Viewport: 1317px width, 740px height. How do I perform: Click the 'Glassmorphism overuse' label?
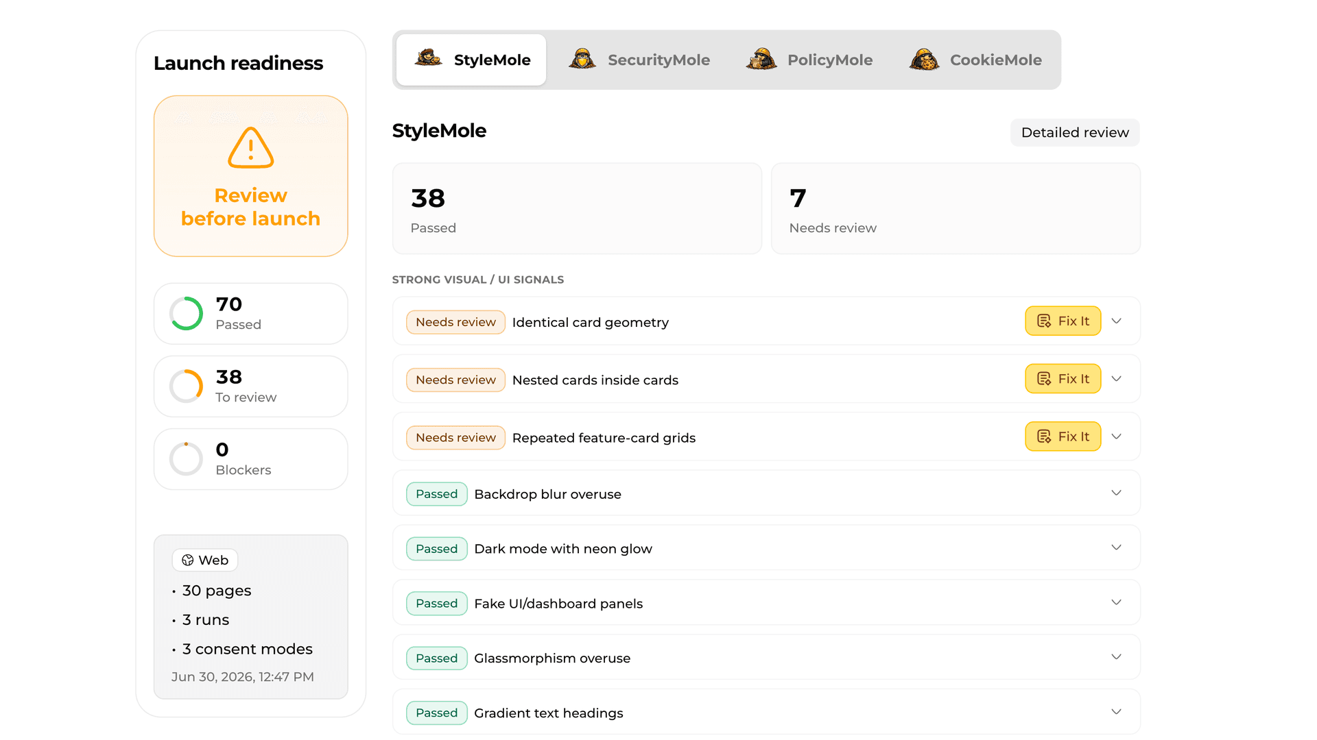tap(552, 658)
